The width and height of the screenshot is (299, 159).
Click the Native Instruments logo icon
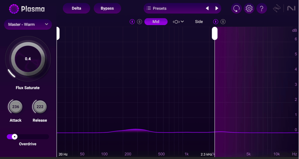tap(291, 9)
